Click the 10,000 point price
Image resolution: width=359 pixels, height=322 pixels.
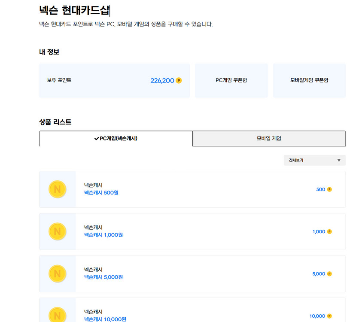(317, 316)
